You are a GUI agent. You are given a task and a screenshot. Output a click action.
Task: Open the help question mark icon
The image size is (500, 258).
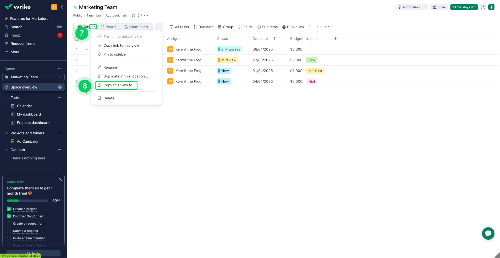coord(483,7)
